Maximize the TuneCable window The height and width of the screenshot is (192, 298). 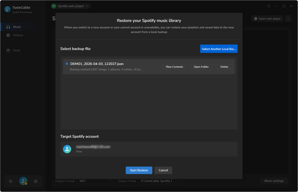coord(283,6)
